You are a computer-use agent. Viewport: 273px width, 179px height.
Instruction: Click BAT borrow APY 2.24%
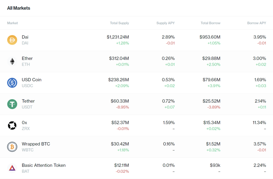tap(260, 165)
